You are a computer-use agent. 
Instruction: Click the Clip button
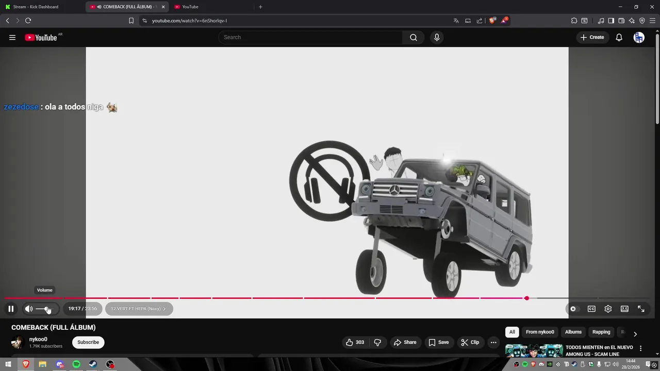pos(470,342)
